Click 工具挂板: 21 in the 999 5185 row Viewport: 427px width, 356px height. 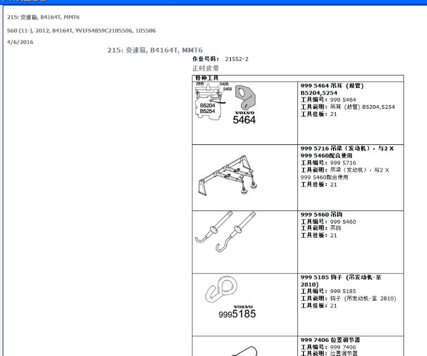click(319, 306)
